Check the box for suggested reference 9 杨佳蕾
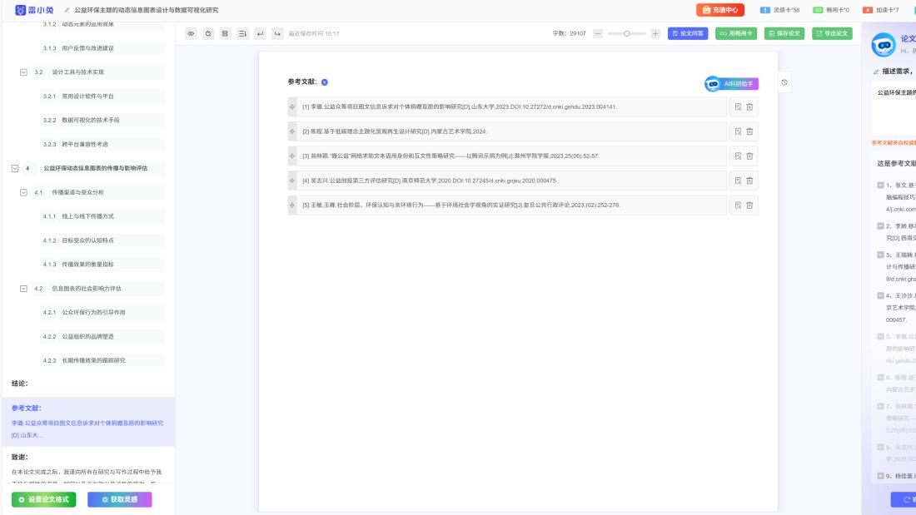 click(880, 476)
